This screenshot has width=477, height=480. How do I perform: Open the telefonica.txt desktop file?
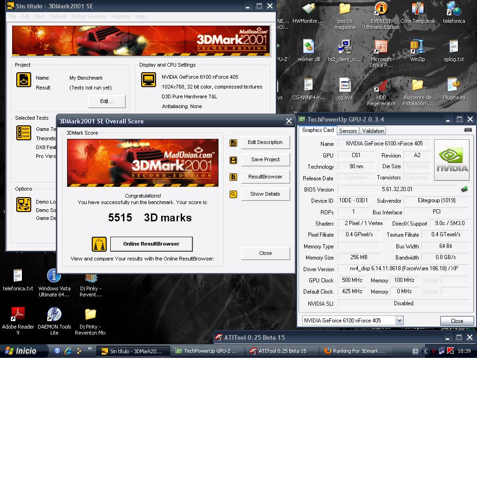18,280
